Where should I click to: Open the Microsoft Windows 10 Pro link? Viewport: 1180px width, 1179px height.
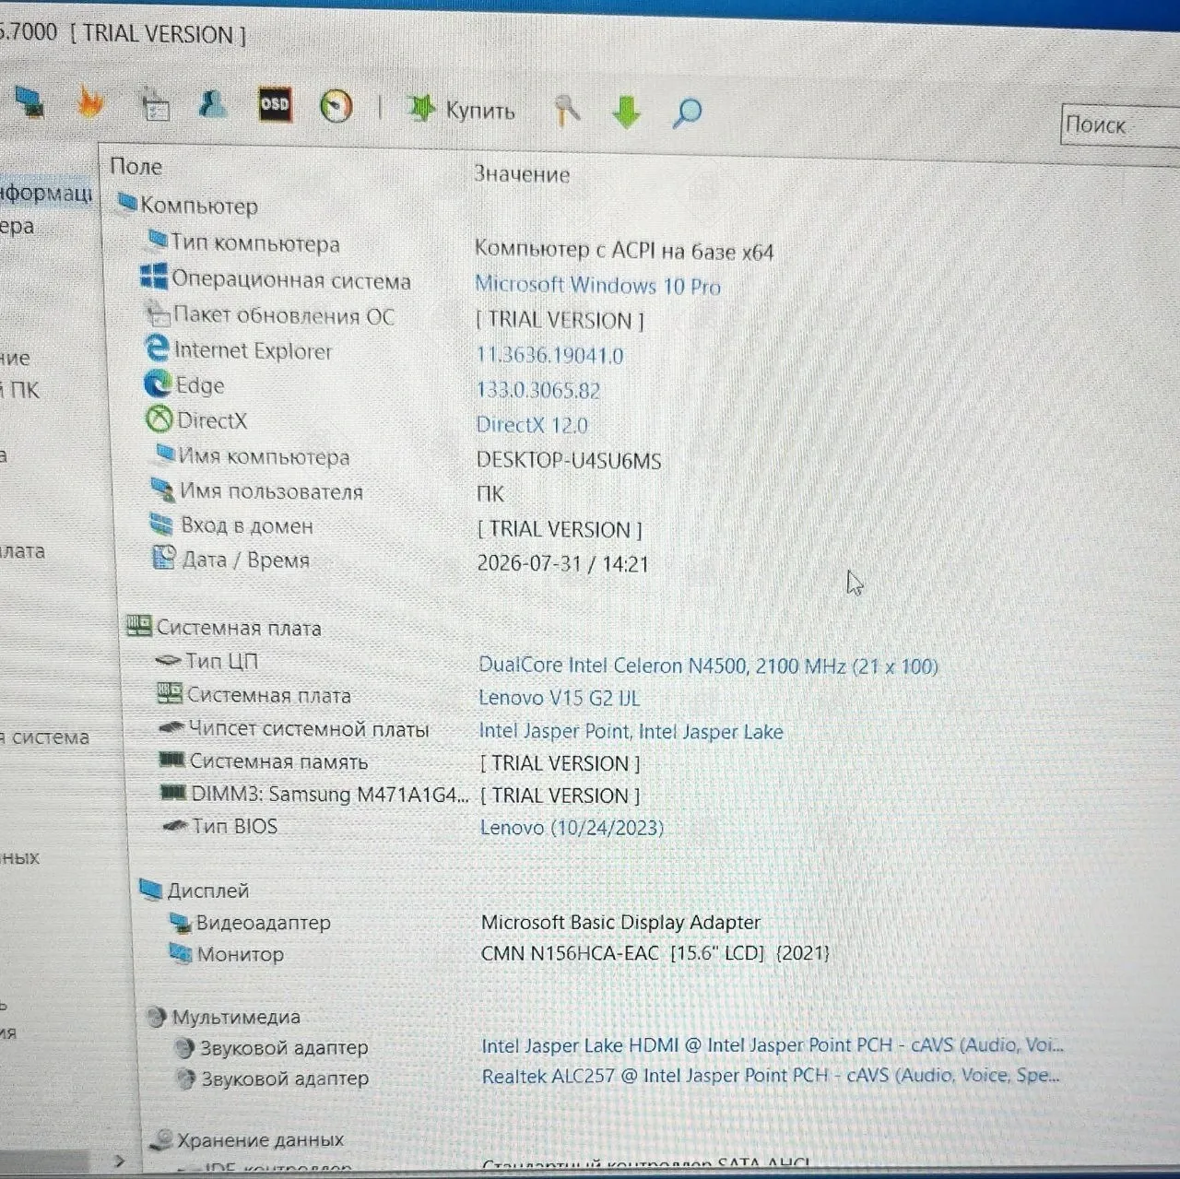click(x=597, y=286)
